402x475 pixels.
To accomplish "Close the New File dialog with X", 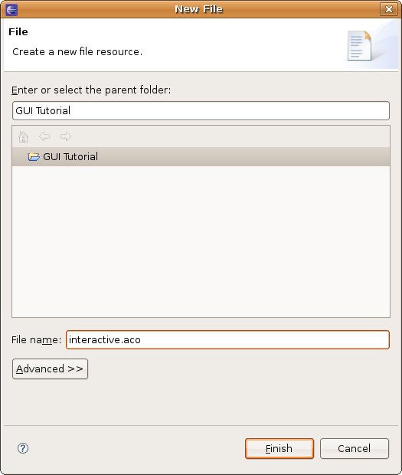I will click(389, 9).
